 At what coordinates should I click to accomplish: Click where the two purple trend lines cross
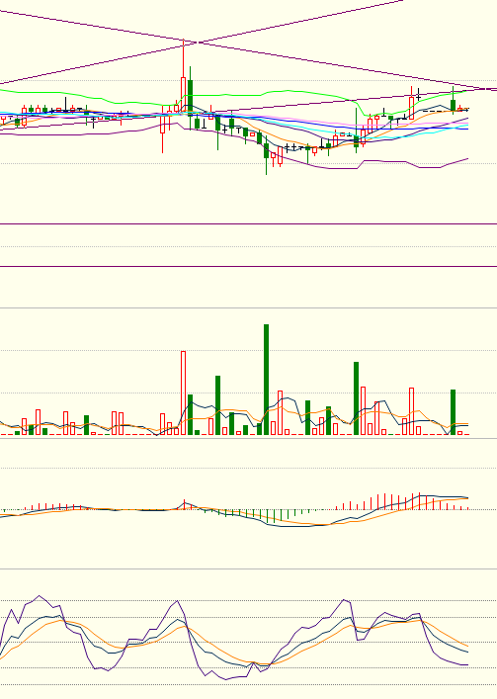(197, 43)
